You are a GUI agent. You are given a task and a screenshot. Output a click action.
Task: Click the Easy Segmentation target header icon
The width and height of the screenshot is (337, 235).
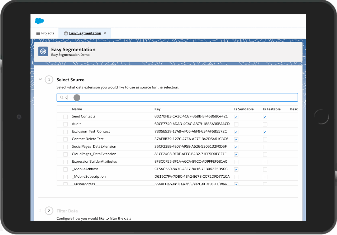point(43,52)
